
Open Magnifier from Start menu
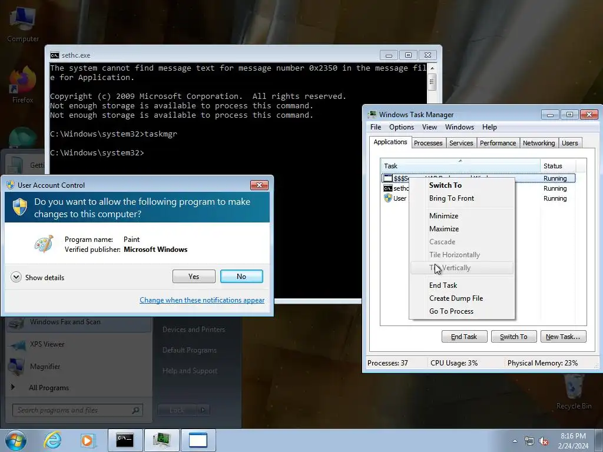pyautogui.click(x=79, y=367)
